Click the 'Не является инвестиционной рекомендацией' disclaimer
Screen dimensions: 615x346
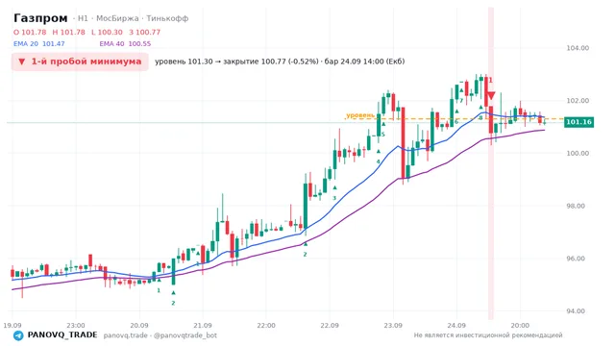coord(488,335)
